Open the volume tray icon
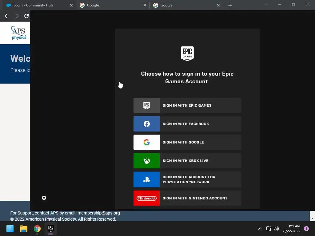 (x=277, y=229)
